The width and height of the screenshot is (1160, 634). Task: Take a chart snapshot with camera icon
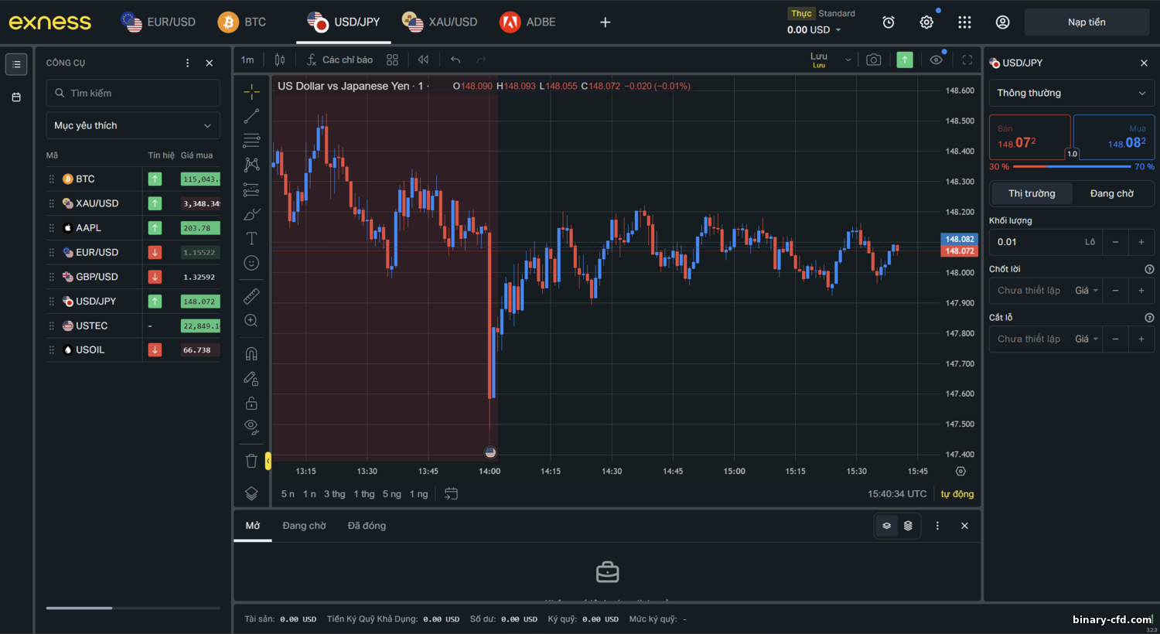(873, 60)
